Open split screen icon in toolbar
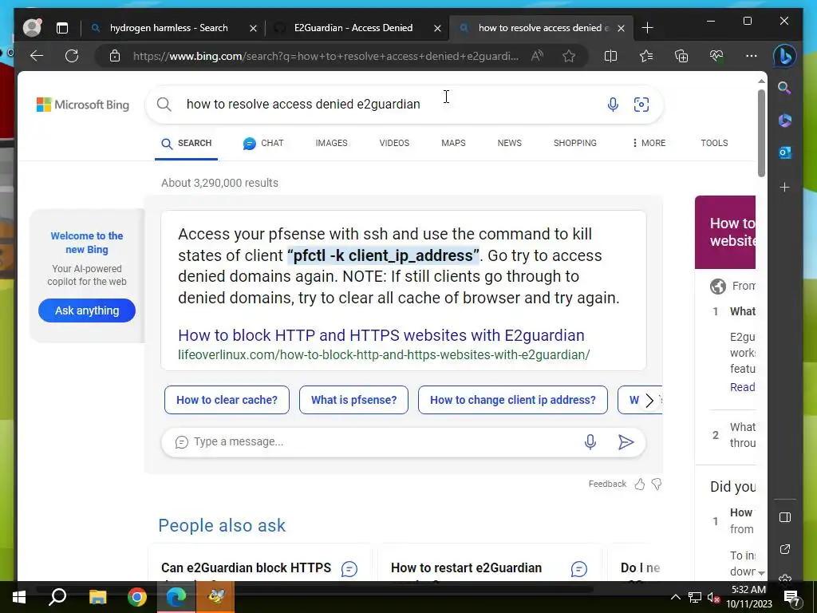Image resolution: width=817 pixels, height=613 pixels. pos(610,56)
